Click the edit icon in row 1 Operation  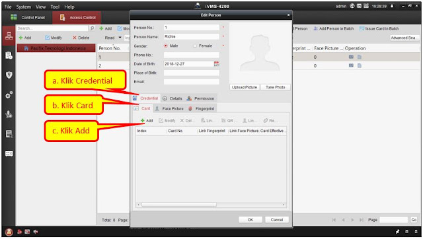coord(351,57)
